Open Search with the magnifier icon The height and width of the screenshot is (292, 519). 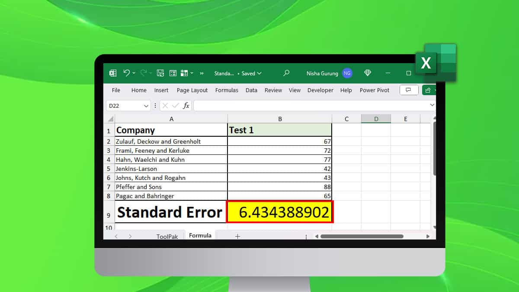pyautogui.click(x=286, y=73)
